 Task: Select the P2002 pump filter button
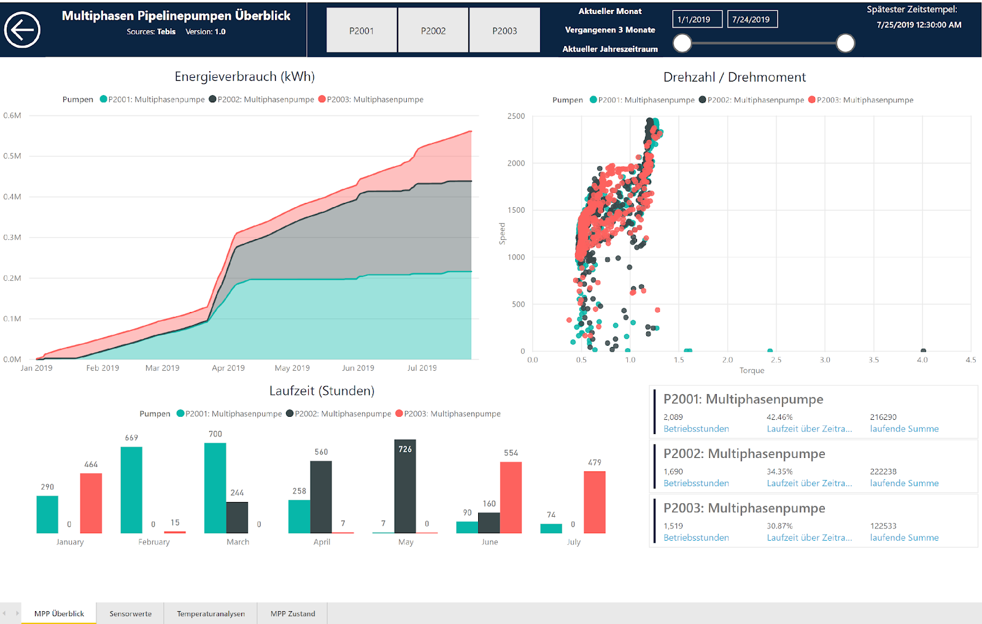click(x=433, y=31)
